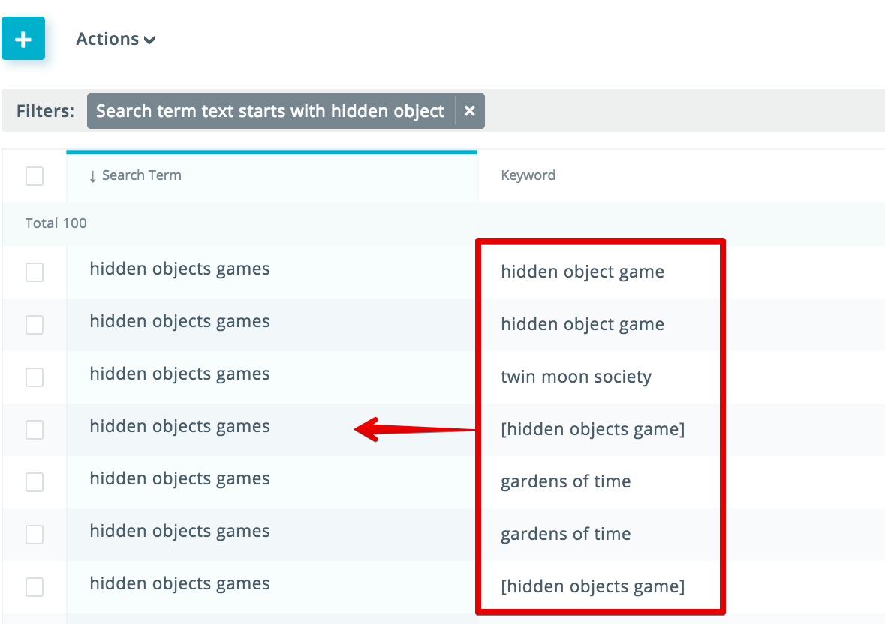
Task: Click the sort arrow on Search Term column
Action: point(92,176)
